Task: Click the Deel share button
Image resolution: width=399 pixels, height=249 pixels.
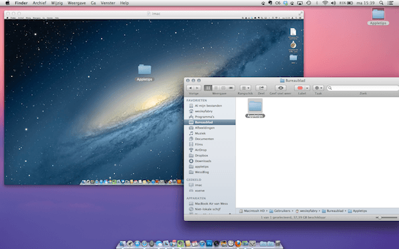Action: click(x=261, y=88)
